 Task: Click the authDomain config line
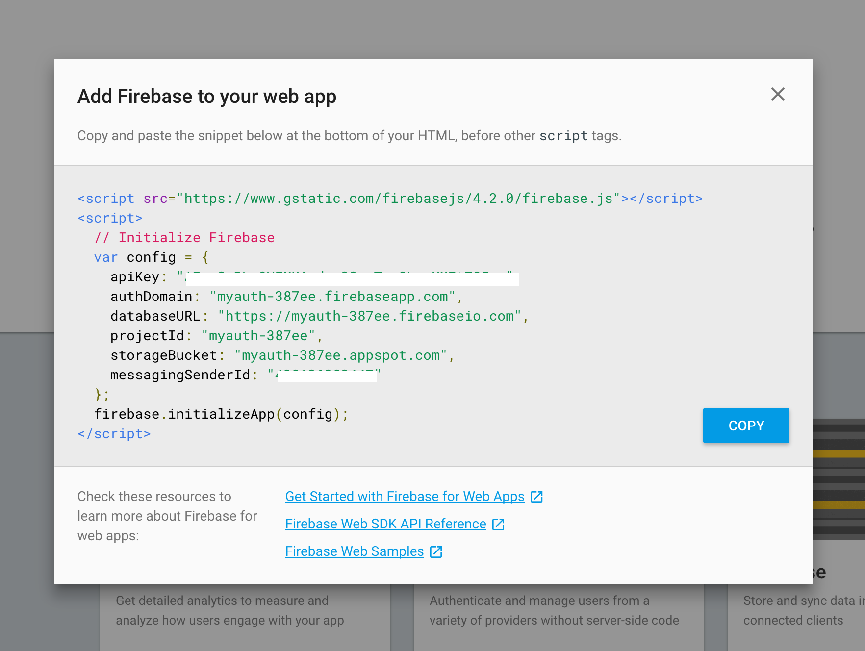(287, 297)
